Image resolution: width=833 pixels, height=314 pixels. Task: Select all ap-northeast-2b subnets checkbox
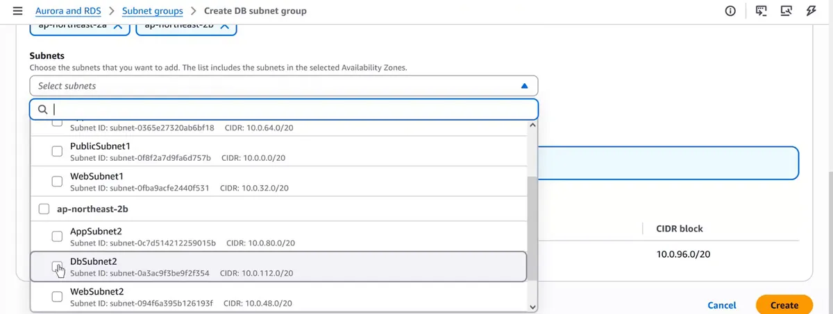coord(44,208)
